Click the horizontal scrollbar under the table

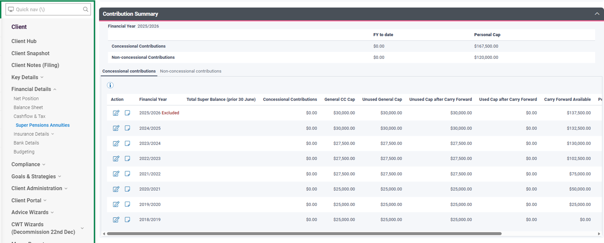pos(304,234)
